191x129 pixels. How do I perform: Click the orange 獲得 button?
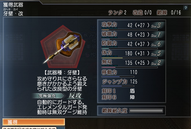[x=34, y=122]
